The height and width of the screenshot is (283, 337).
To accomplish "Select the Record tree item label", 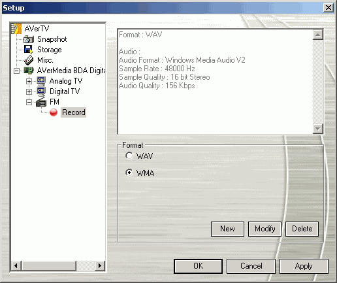I will [x=74, y=112].
